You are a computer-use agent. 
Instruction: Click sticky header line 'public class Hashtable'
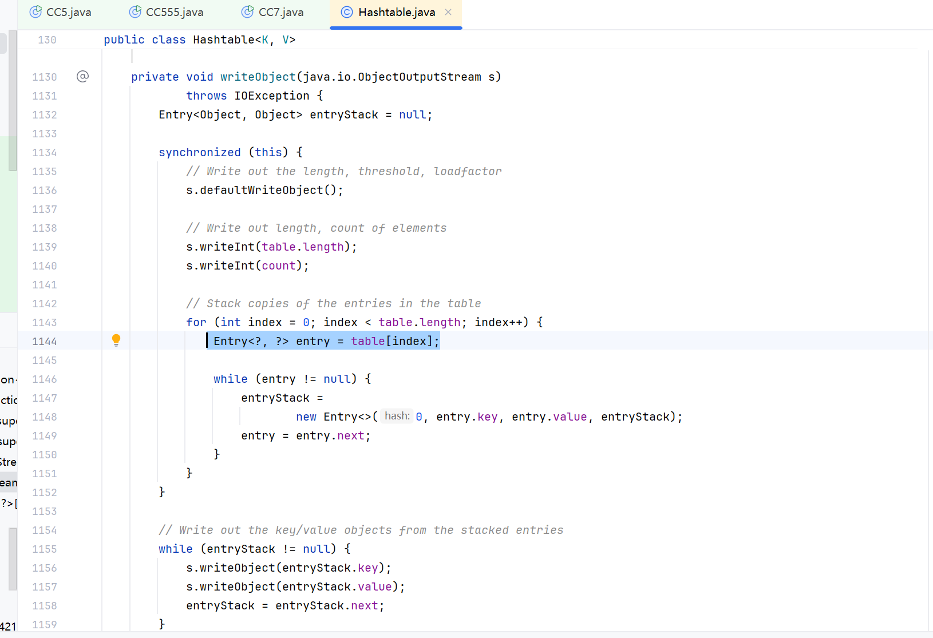[x=199, y=39]
